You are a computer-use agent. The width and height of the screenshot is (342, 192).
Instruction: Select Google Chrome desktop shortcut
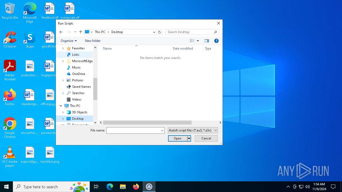10,128
